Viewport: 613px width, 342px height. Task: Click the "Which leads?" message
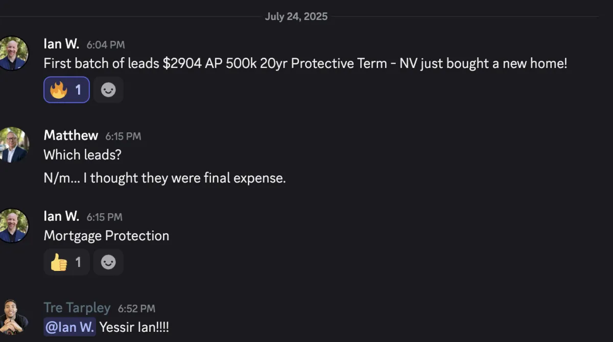tap(82, 155)
